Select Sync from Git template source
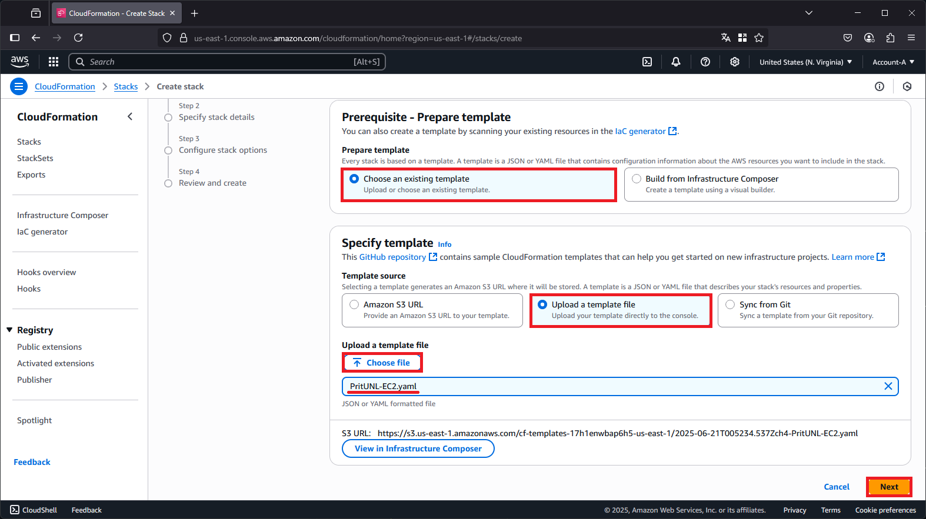The width and height of the screenshot is (926, 519). [808, 310]
